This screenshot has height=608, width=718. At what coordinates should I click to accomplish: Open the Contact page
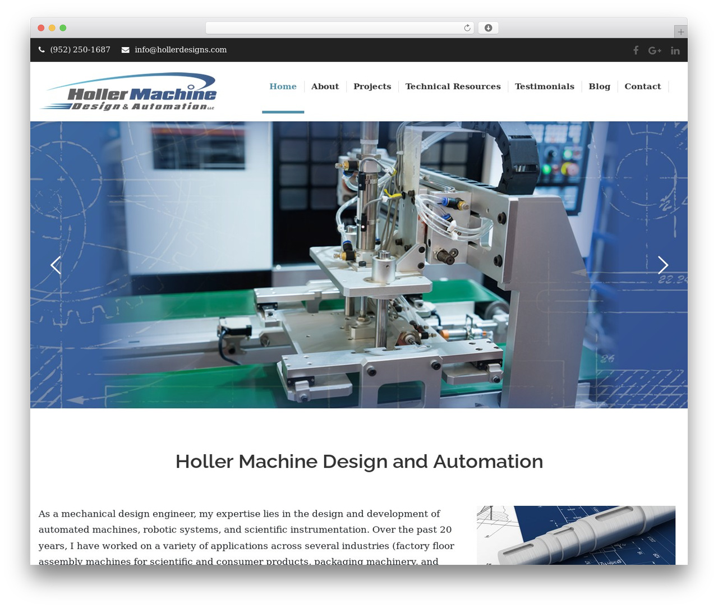point(642,86)
